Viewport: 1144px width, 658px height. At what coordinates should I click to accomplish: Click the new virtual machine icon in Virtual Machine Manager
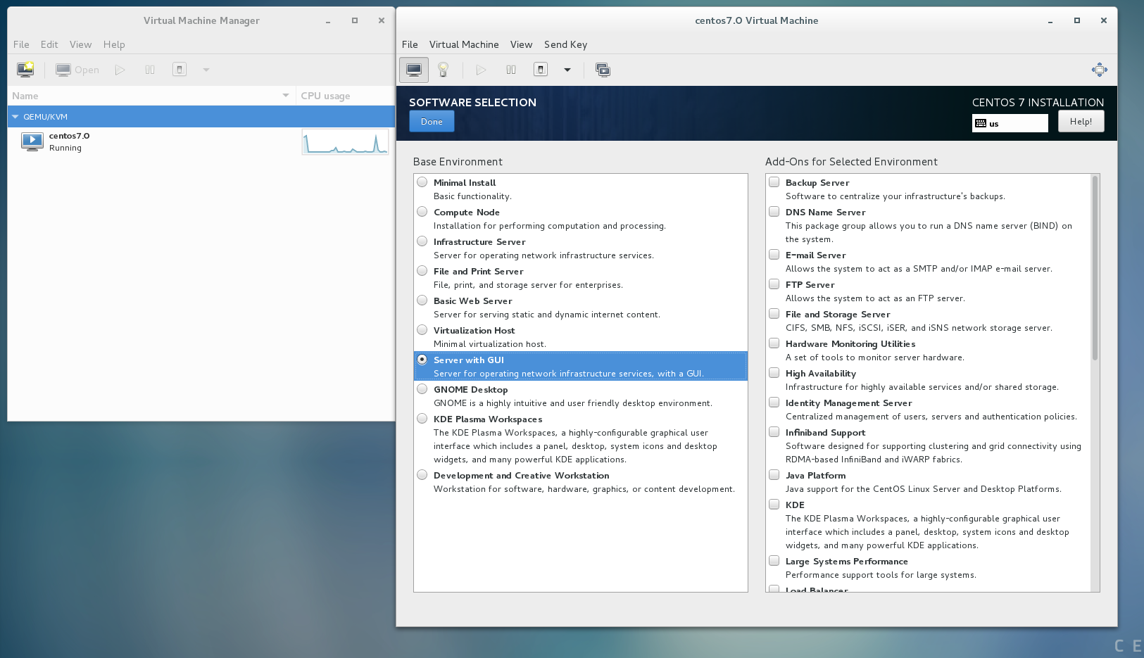(x=25, y=70)
